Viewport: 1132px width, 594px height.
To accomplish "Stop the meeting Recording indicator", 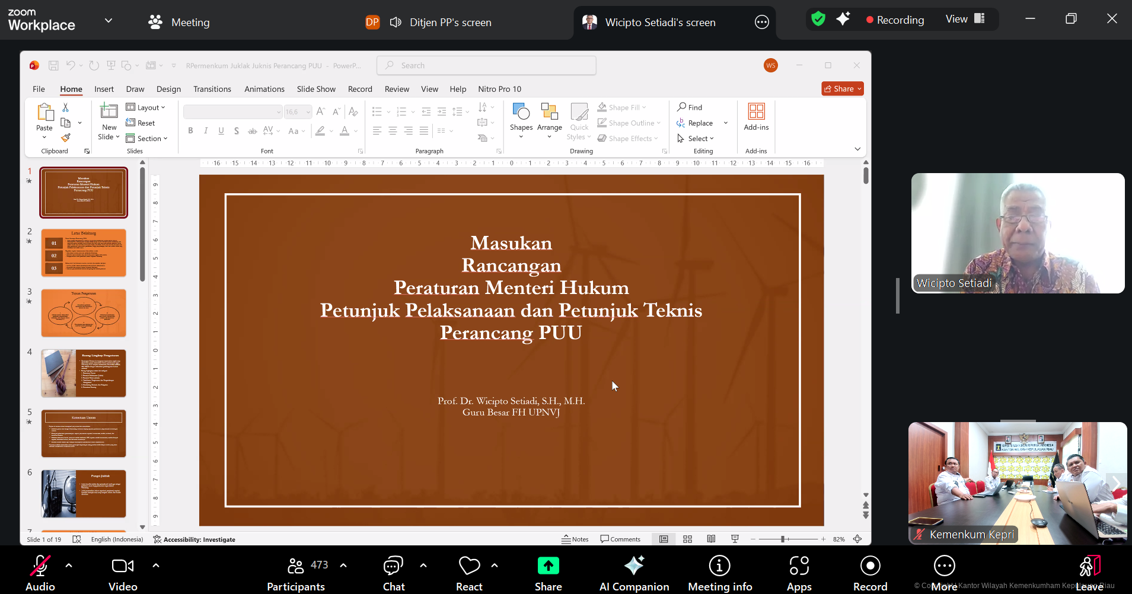I will [x=895, y=19].
